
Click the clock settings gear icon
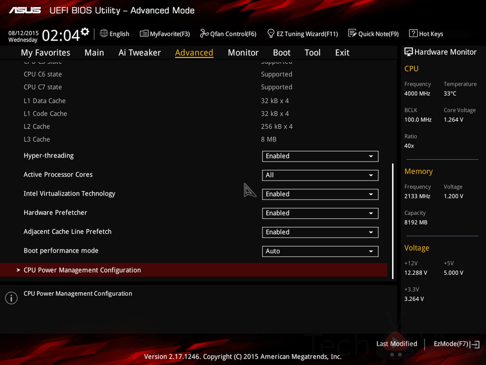click(x=85, y=32)
